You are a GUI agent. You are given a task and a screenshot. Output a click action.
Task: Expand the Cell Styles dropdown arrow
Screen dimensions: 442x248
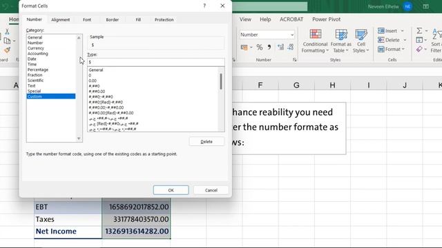pyautogui.click(x=367, y=50)
